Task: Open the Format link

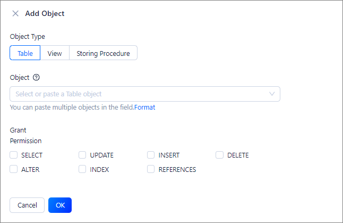Action: (x=144, y=107)
